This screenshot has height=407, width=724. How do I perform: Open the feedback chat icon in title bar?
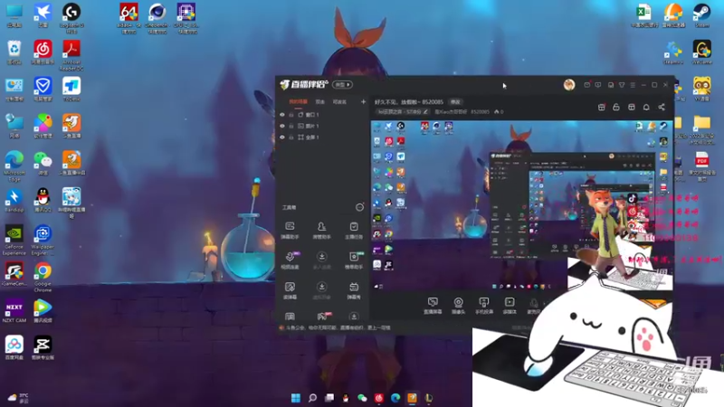tap(598, 85)
